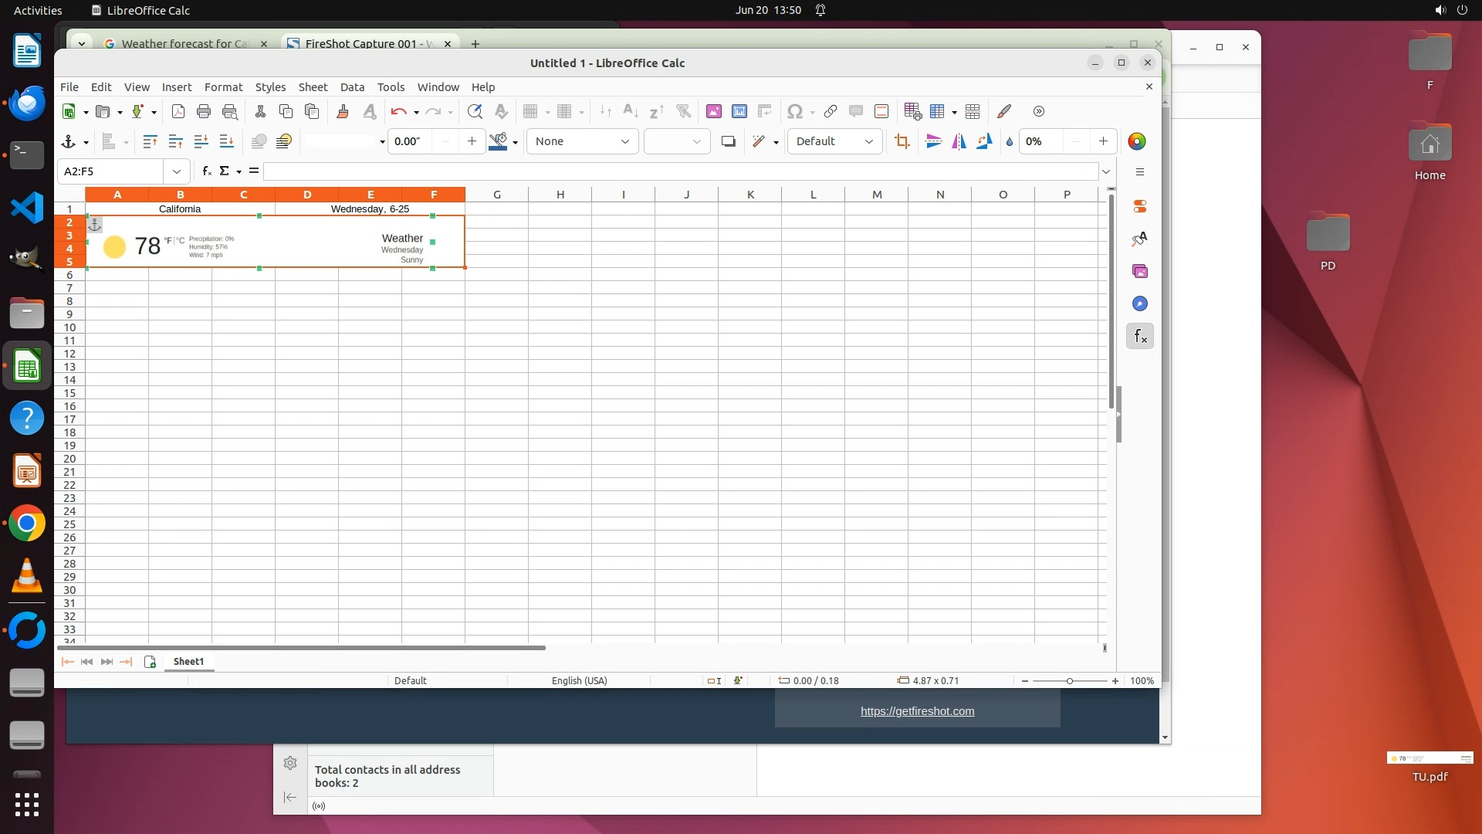
Task: Click the formula input line
Action: (x=679, y=171)
